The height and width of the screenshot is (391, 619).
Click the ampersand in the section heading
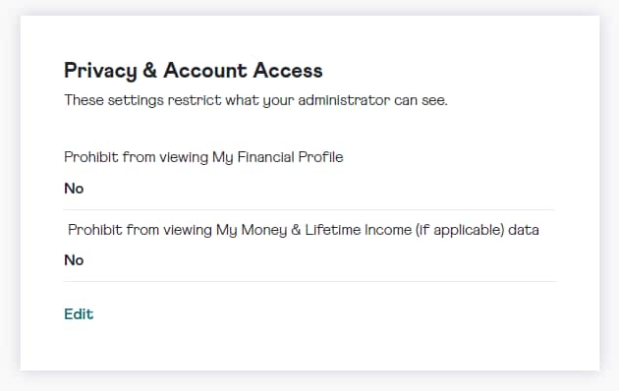150,71
